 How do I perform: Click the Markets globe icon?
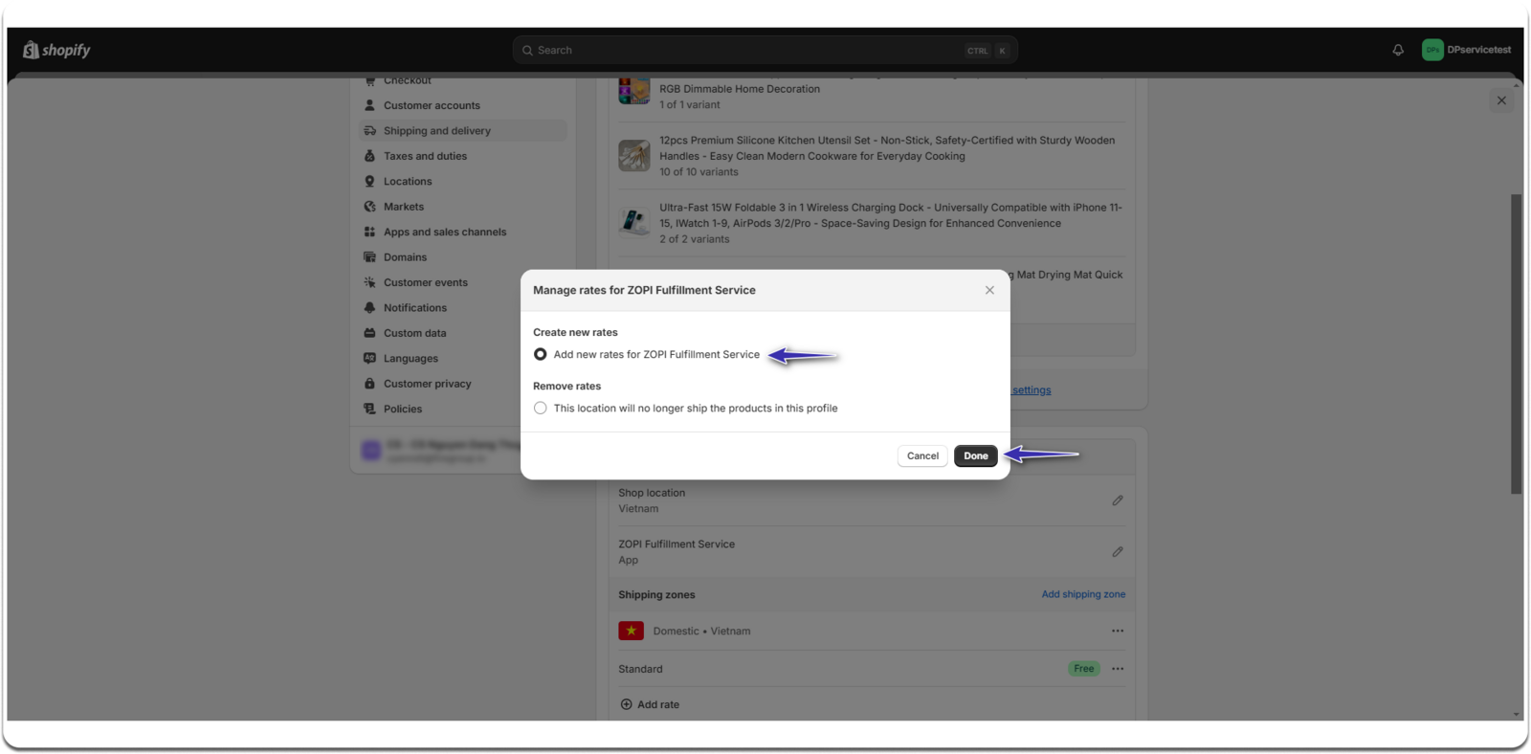click(369, 207)
